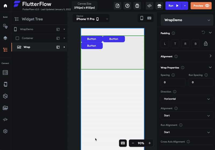Image resolution: width=215 pixels, height=150 pixels.
Task: Expand the Wrap tree row arrow
Action: pos(64,47)
